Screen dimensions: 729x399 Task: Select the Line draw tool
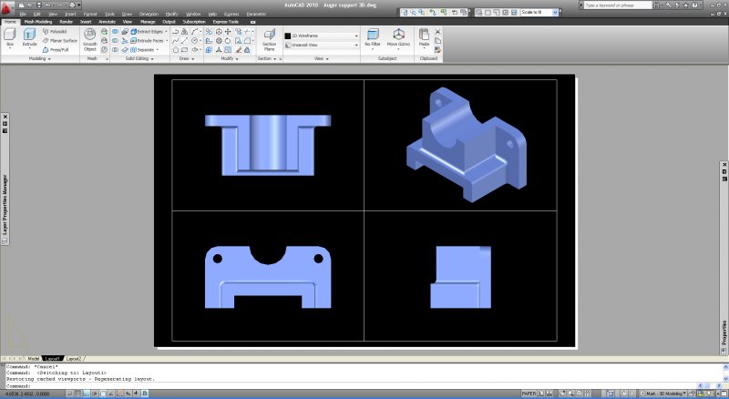click(x=185, y=40)
